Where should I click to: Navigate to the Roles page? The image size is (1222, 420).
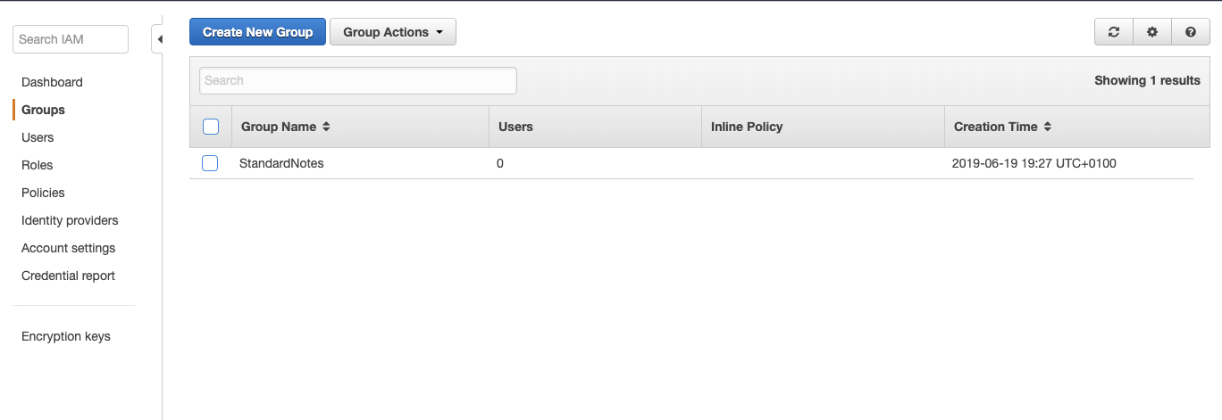coord(38,165)
